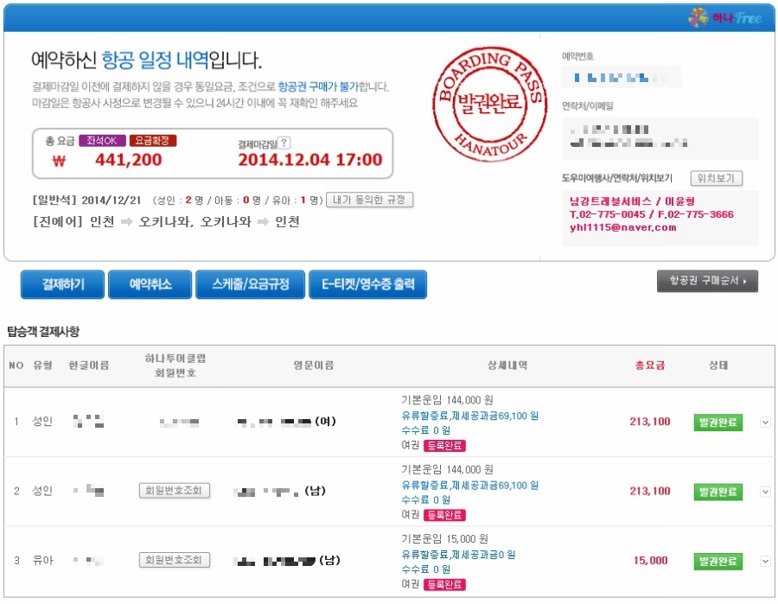Click the question mark help icon beside 결제마감일
This screenshot has height=604, width=778.
click(284, 143)
